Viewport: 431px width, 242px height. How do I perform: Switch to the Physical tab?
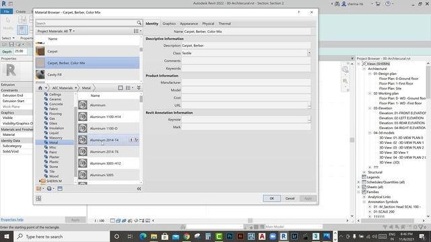[208, 24]
